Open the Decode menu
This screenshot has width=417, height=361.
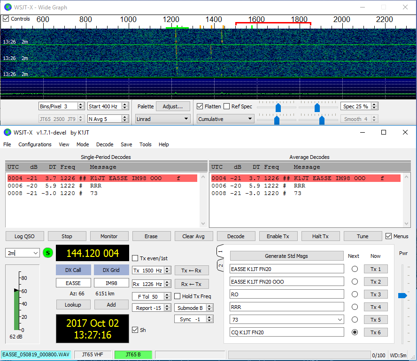tap(105, 144)
